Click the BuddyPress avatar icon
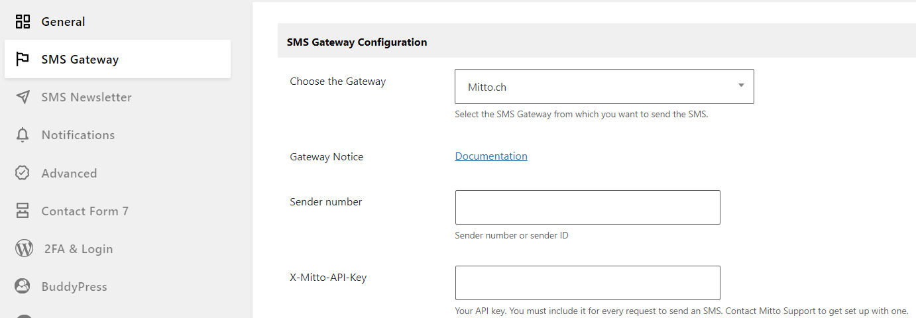Screen dimensions: 916x318 [23, 286]
